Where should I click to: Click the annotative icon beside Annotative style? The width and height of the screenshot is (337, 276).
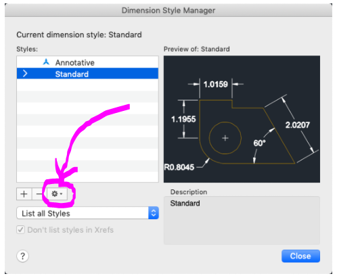pyautogui.click(x=46, y=62)
